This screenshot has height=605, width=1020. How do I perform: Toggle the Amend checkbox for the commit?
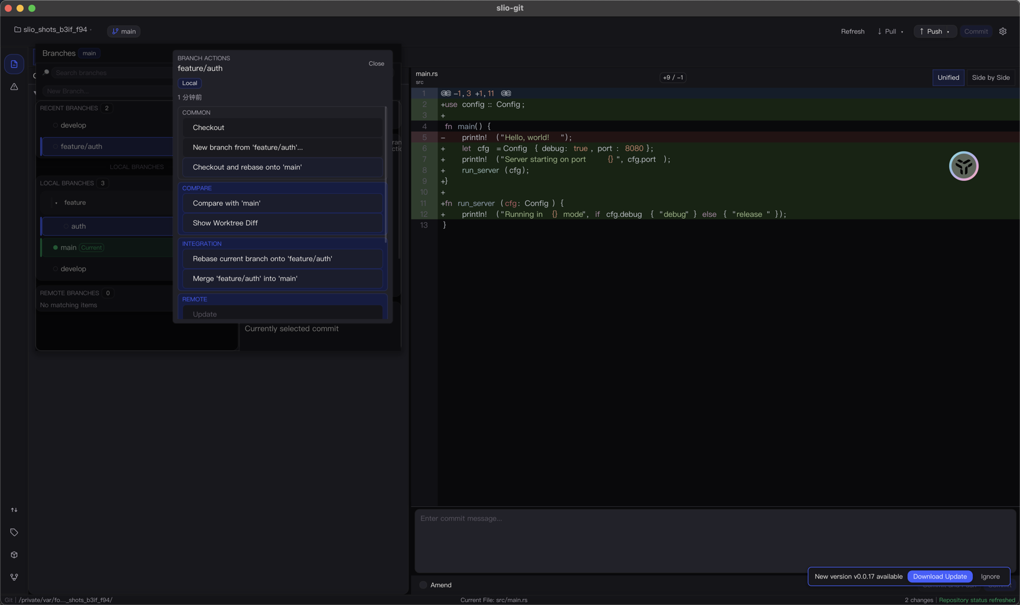click(423, 584)
